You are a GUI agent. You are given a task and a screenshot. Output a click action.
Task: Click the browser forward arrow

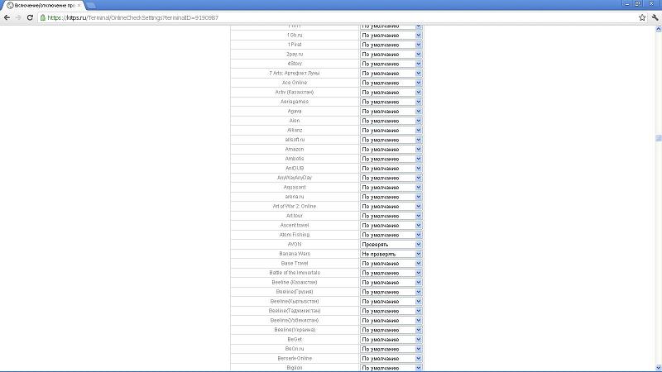pos(18,17)
